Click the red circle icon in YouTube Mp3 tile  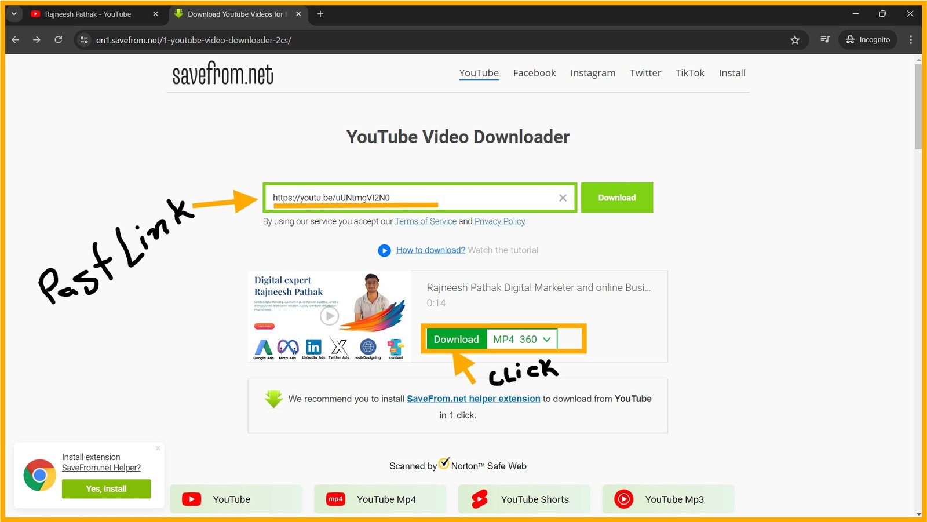[624, 499]
